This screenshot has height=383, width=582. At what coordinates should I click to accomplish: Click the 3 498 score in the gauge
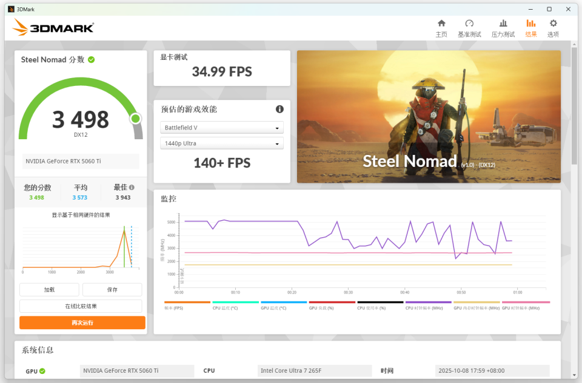click(x=81, y=120)
